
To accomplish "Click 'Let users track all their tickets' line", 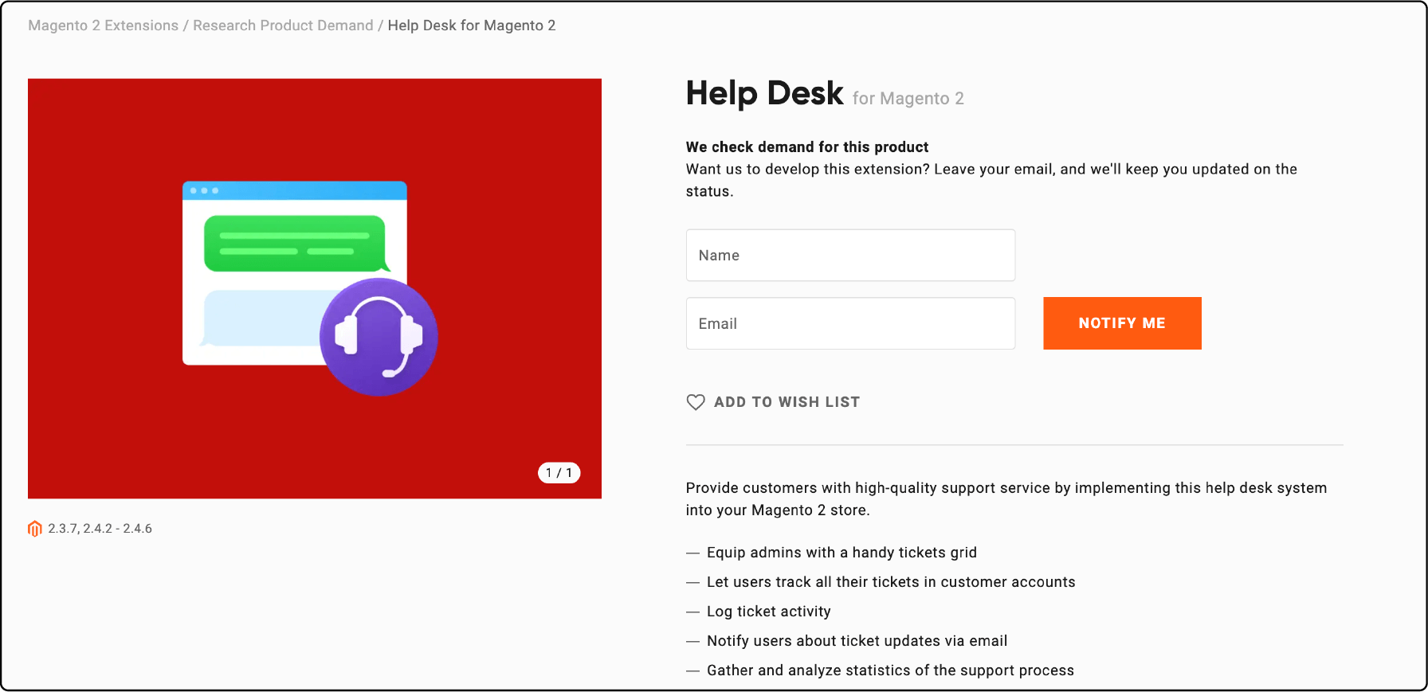I will (891, 582).
